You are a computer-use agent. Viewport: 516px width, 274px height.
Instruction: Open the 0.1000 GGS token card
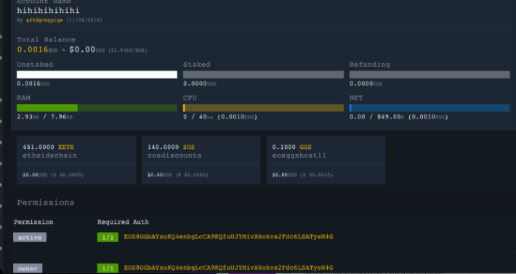[x=326, y=160]
